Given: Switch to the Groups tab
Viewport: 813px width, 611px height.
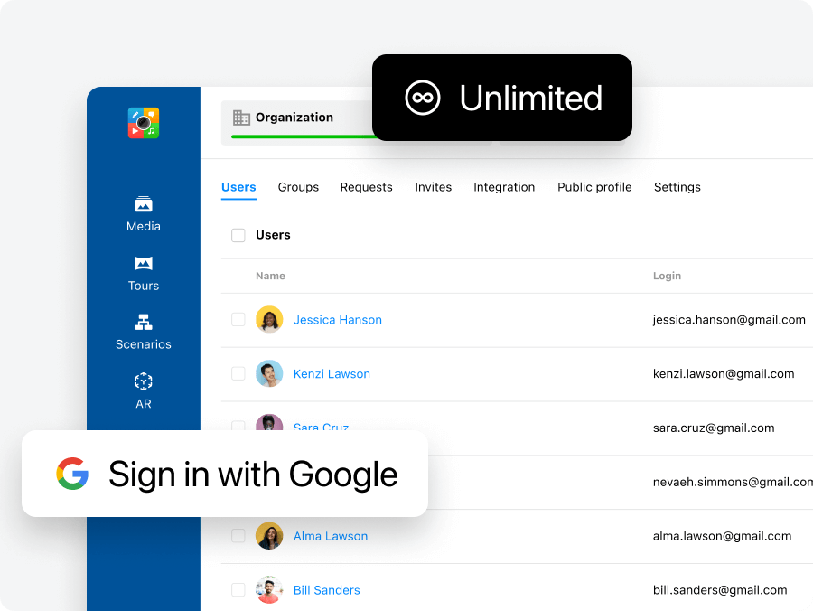Looking at the screenshot, I should click(x=298, y=187).
